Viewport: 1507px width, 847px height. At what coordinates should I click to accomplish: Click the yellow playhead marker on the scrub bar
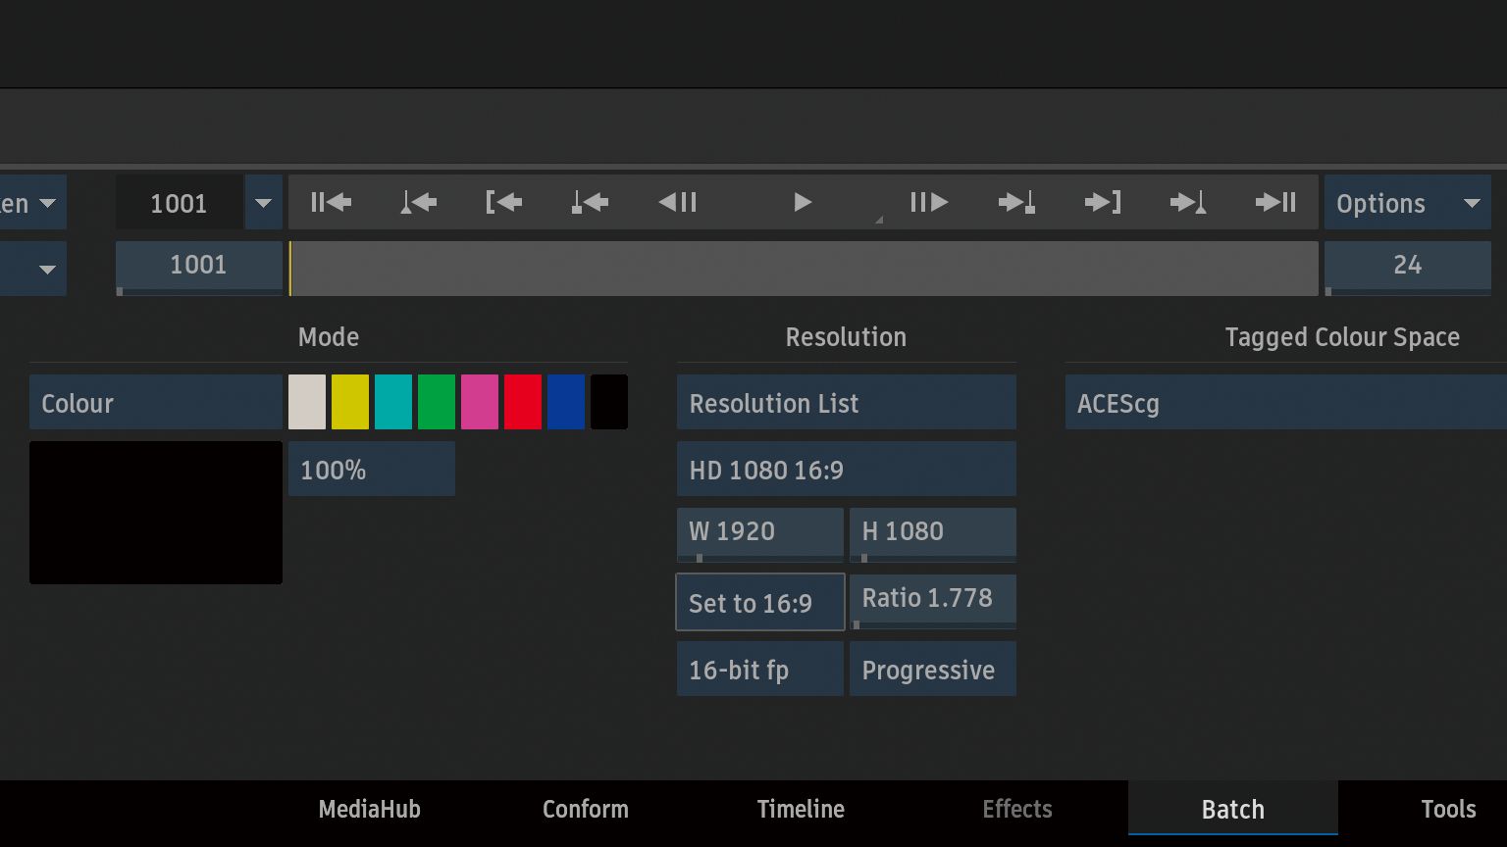[x=290, y=269]
